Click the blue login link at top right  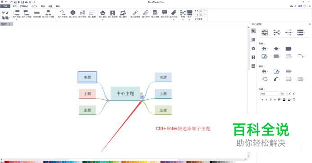(x=300, y=6)
